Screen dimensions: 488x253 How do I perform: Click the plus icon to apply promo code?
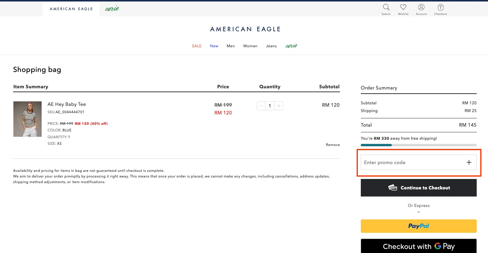coord(469,162)
